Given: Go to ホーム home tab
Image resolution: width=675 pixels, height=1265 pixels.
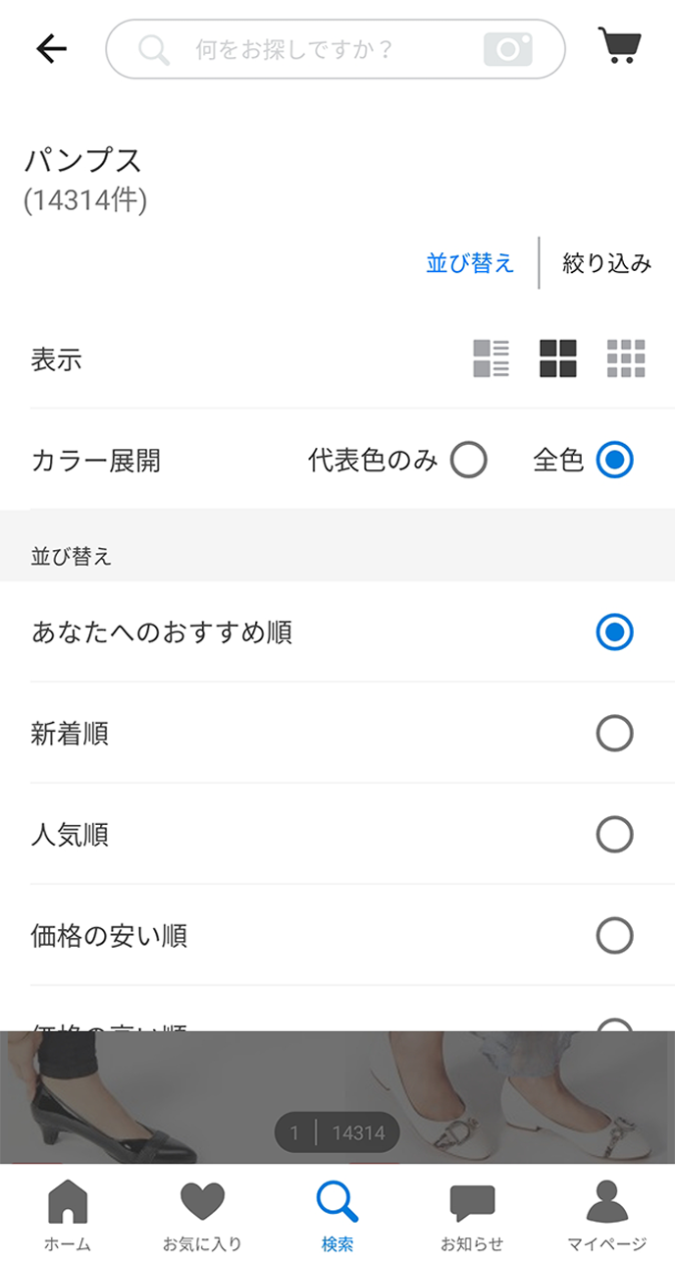Looking at the screenshot, I should pos(68,1215).
